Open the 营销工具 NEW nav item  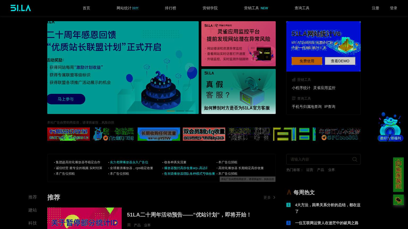pyautogui.click(x=256, y=8)
